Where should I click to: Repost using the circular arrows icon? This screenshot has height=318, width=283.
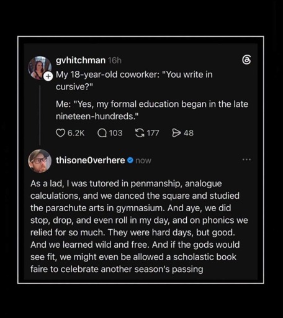point(140,133)
